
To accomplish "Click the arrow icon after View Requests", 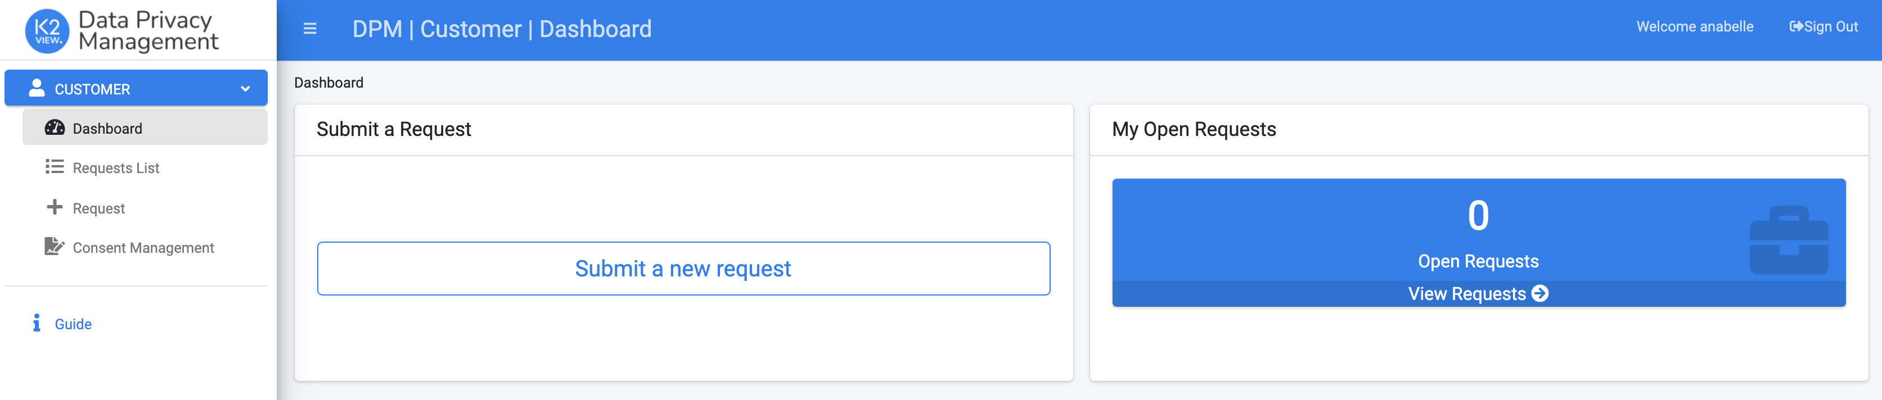I will coord(1540,293).
